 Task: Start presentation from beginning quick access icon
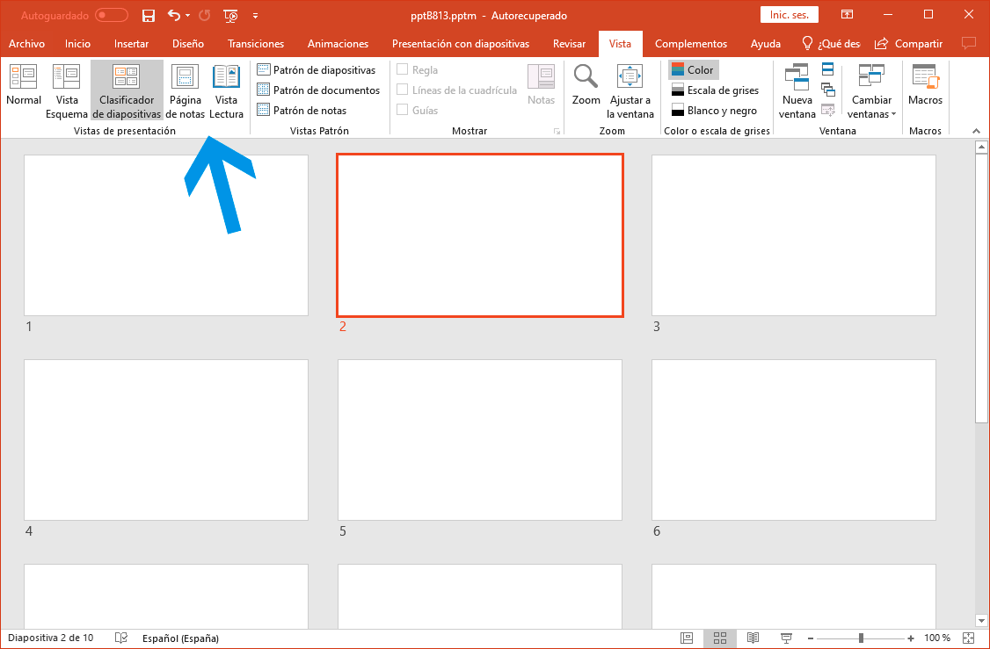(230, 16)
